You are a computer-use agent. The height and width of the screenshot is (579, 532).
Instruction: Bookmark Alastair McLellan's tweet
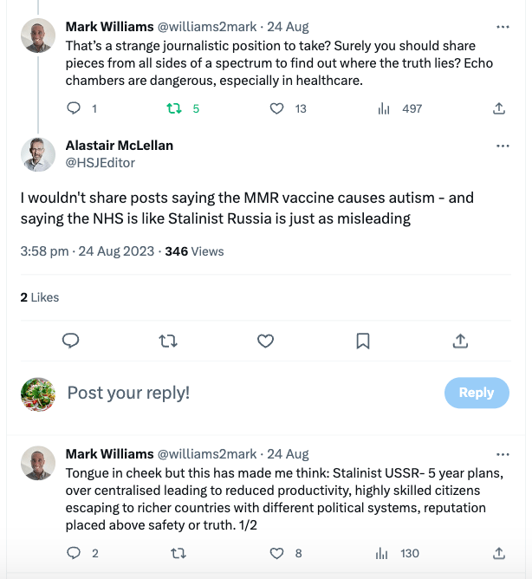click(x=364, y=341)
